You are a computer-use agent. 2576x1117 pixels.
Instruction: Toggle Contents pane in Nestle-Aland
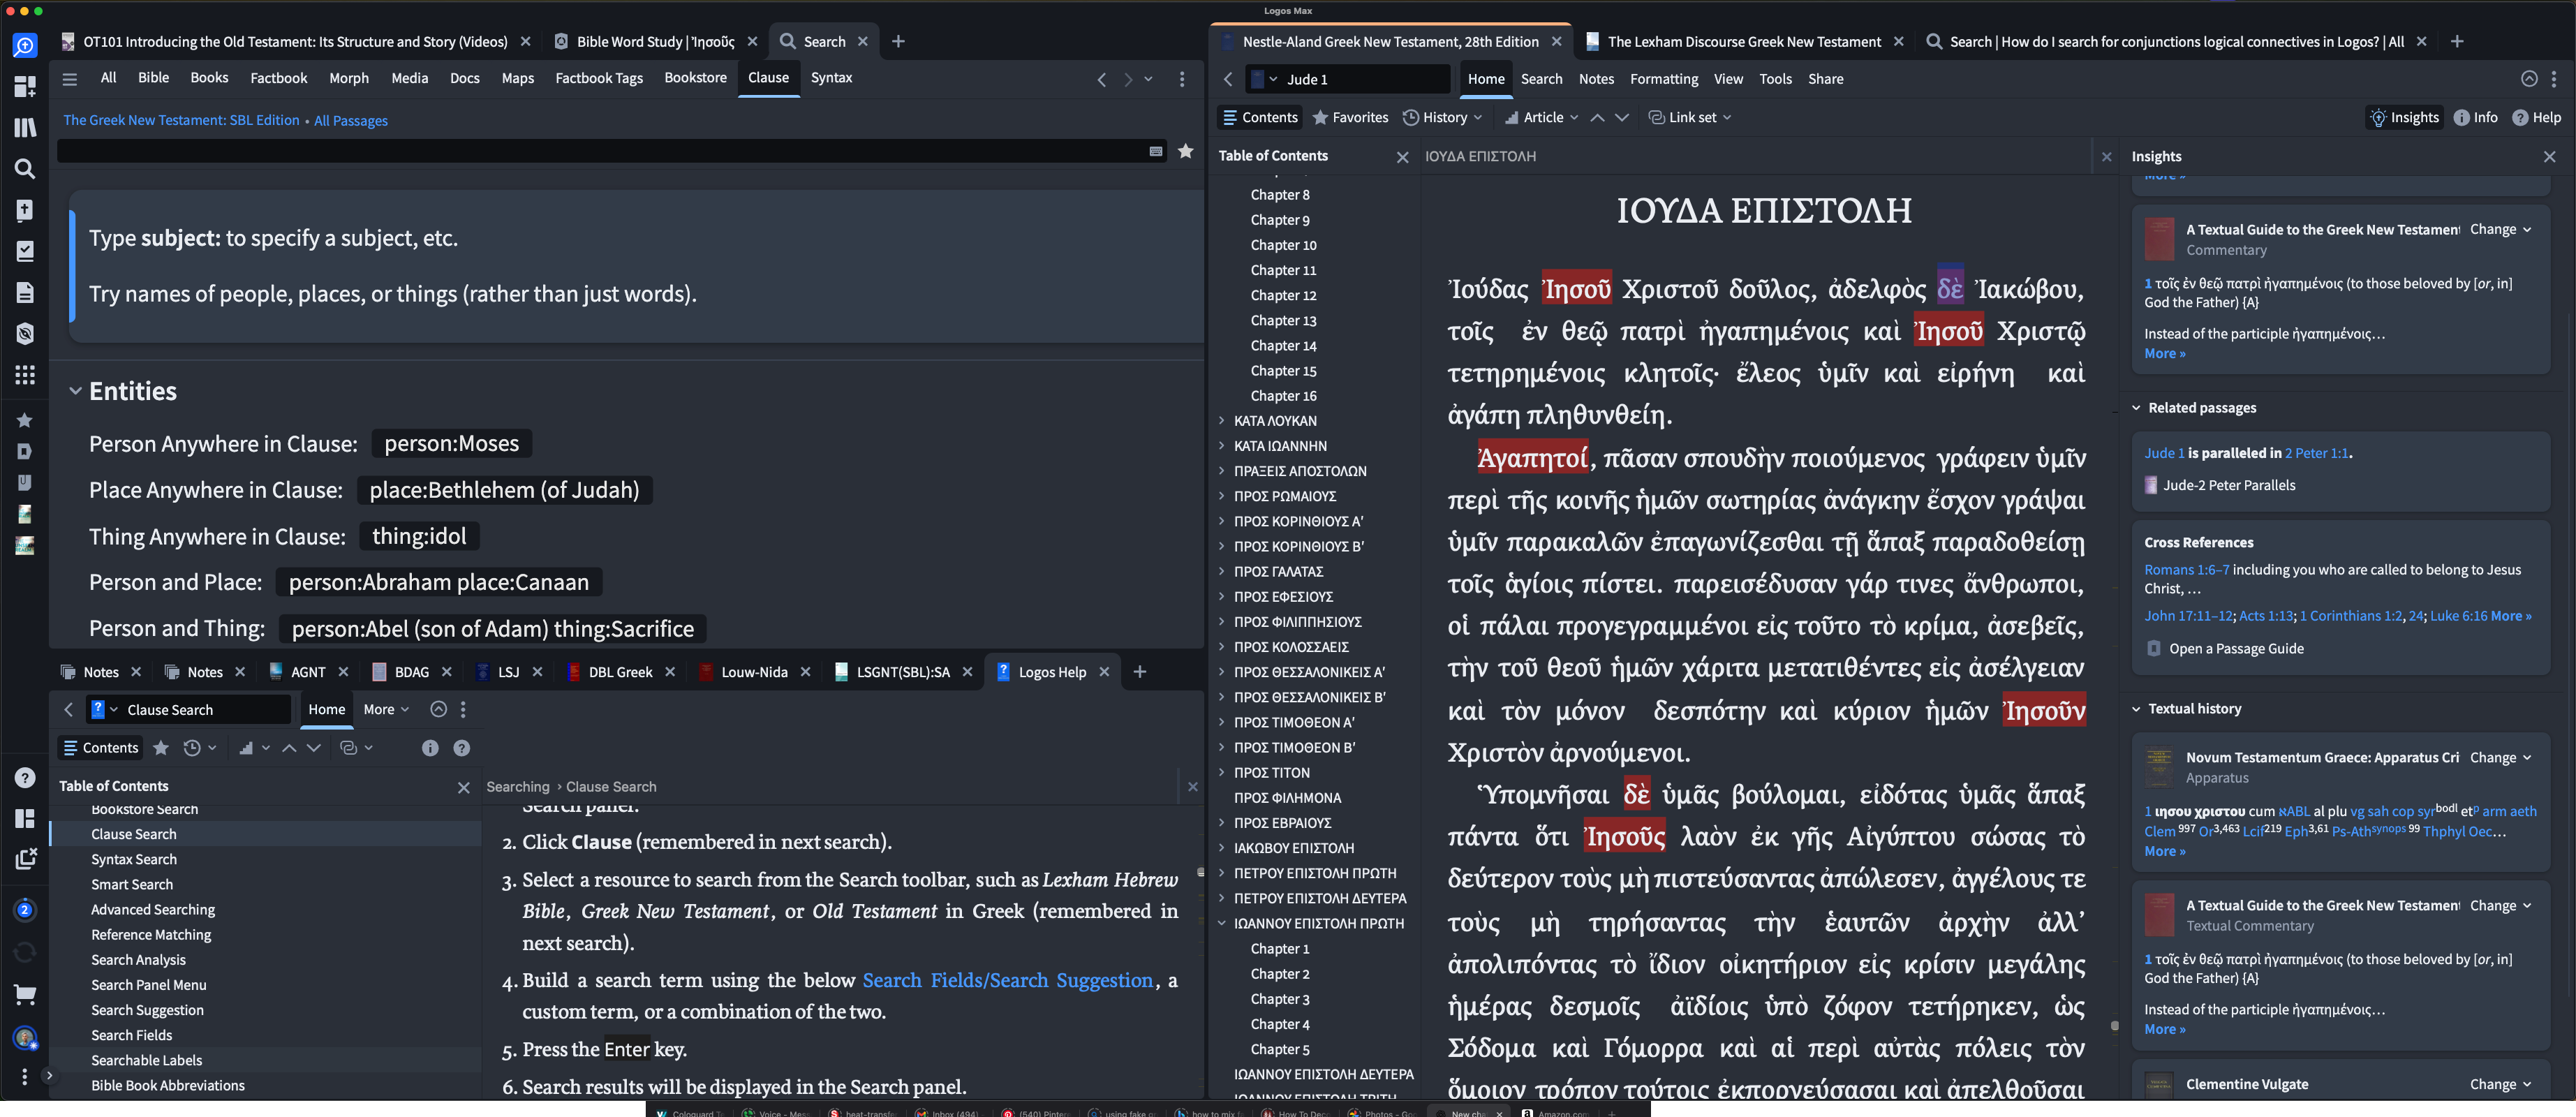(1260, 117)
